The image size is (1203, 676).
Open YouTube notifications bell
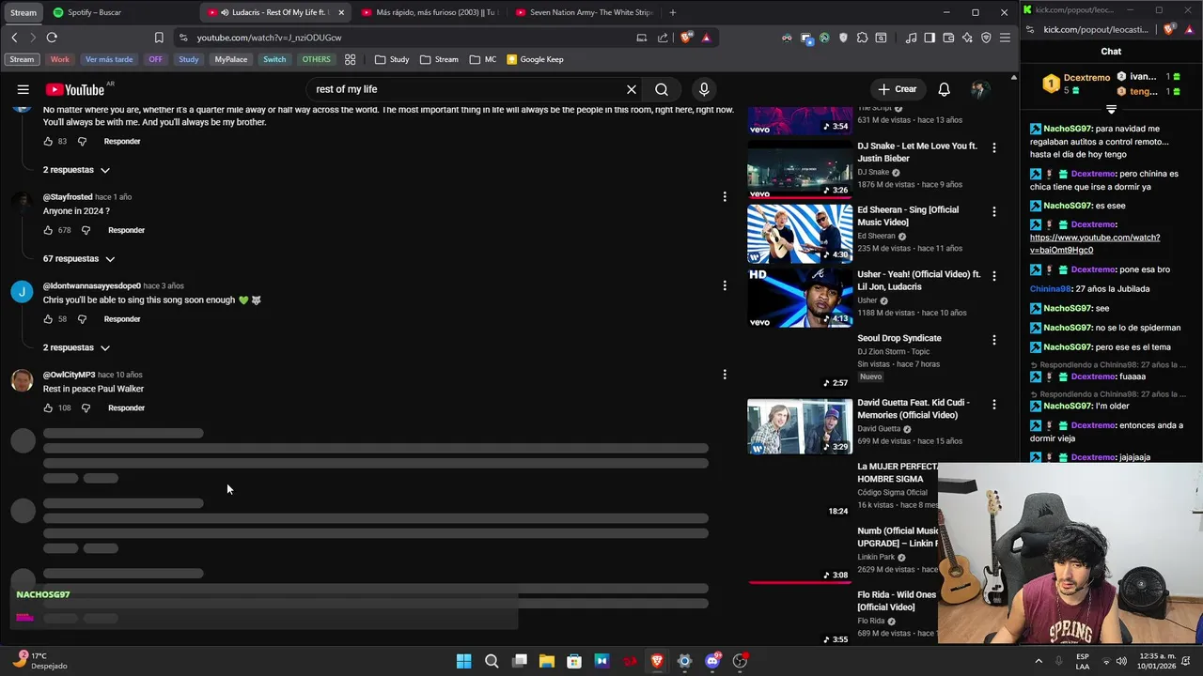[944, 89]
